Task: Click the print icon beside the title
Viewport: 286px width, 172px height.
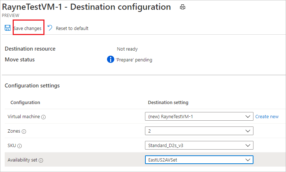Action: pyautogui.click(x=183, y=7)
